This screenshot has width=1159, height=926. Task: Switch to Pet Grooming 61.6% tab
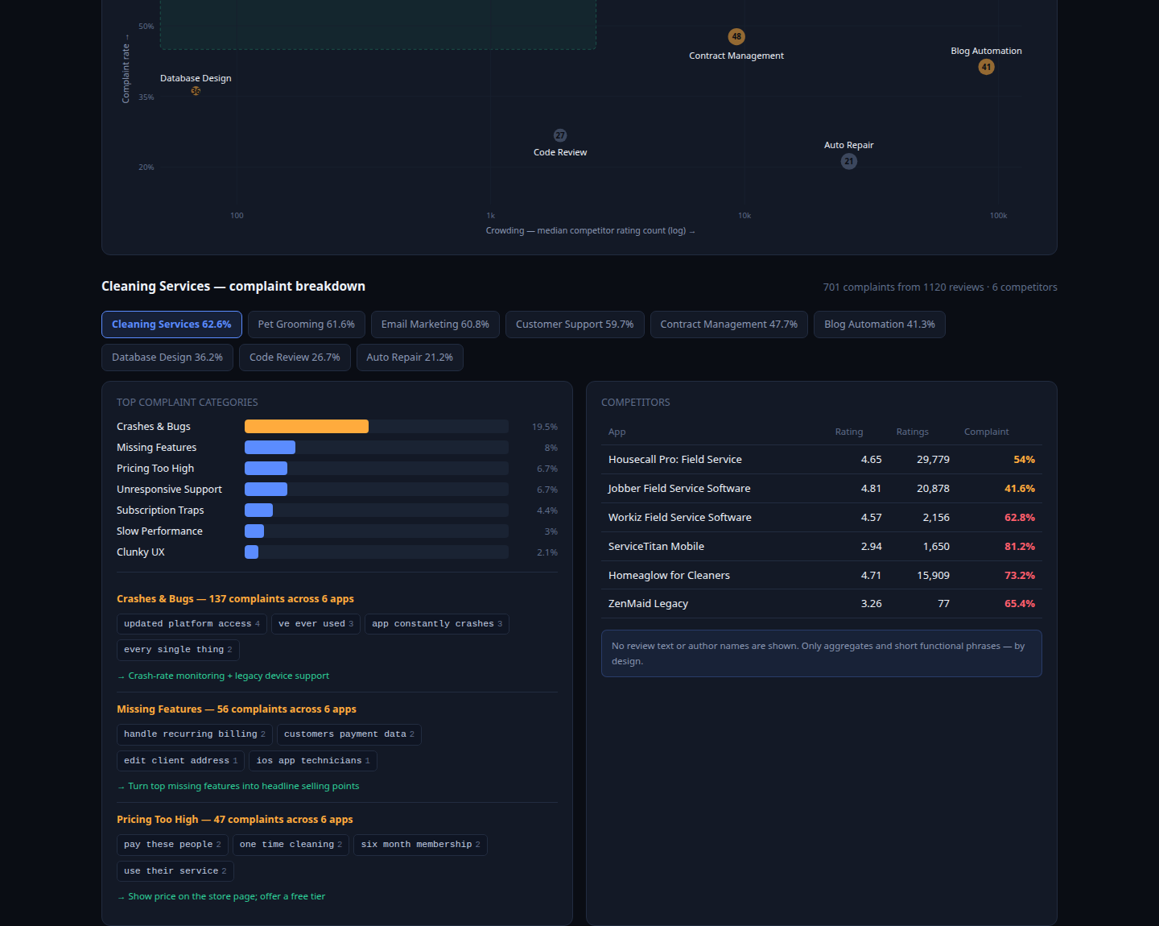tap(307, 325)
